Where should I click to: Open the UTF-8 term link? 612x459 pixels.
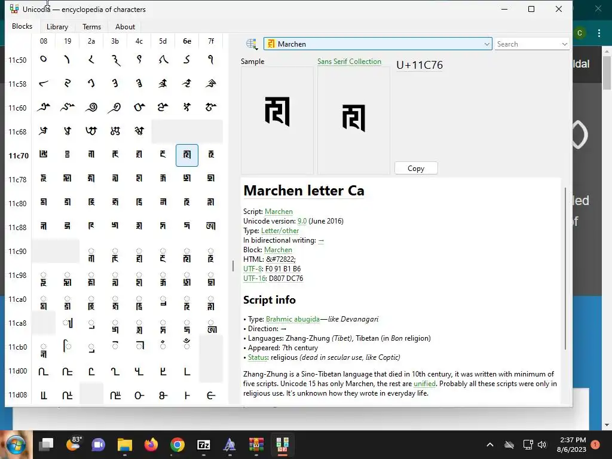pos(252,268)
